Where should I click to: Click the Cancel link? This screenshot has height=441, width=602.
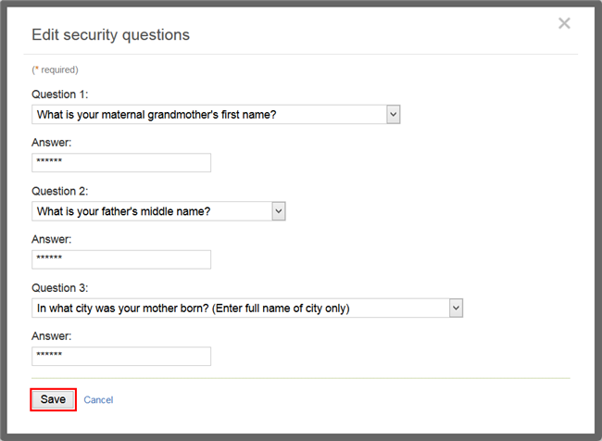98,400
